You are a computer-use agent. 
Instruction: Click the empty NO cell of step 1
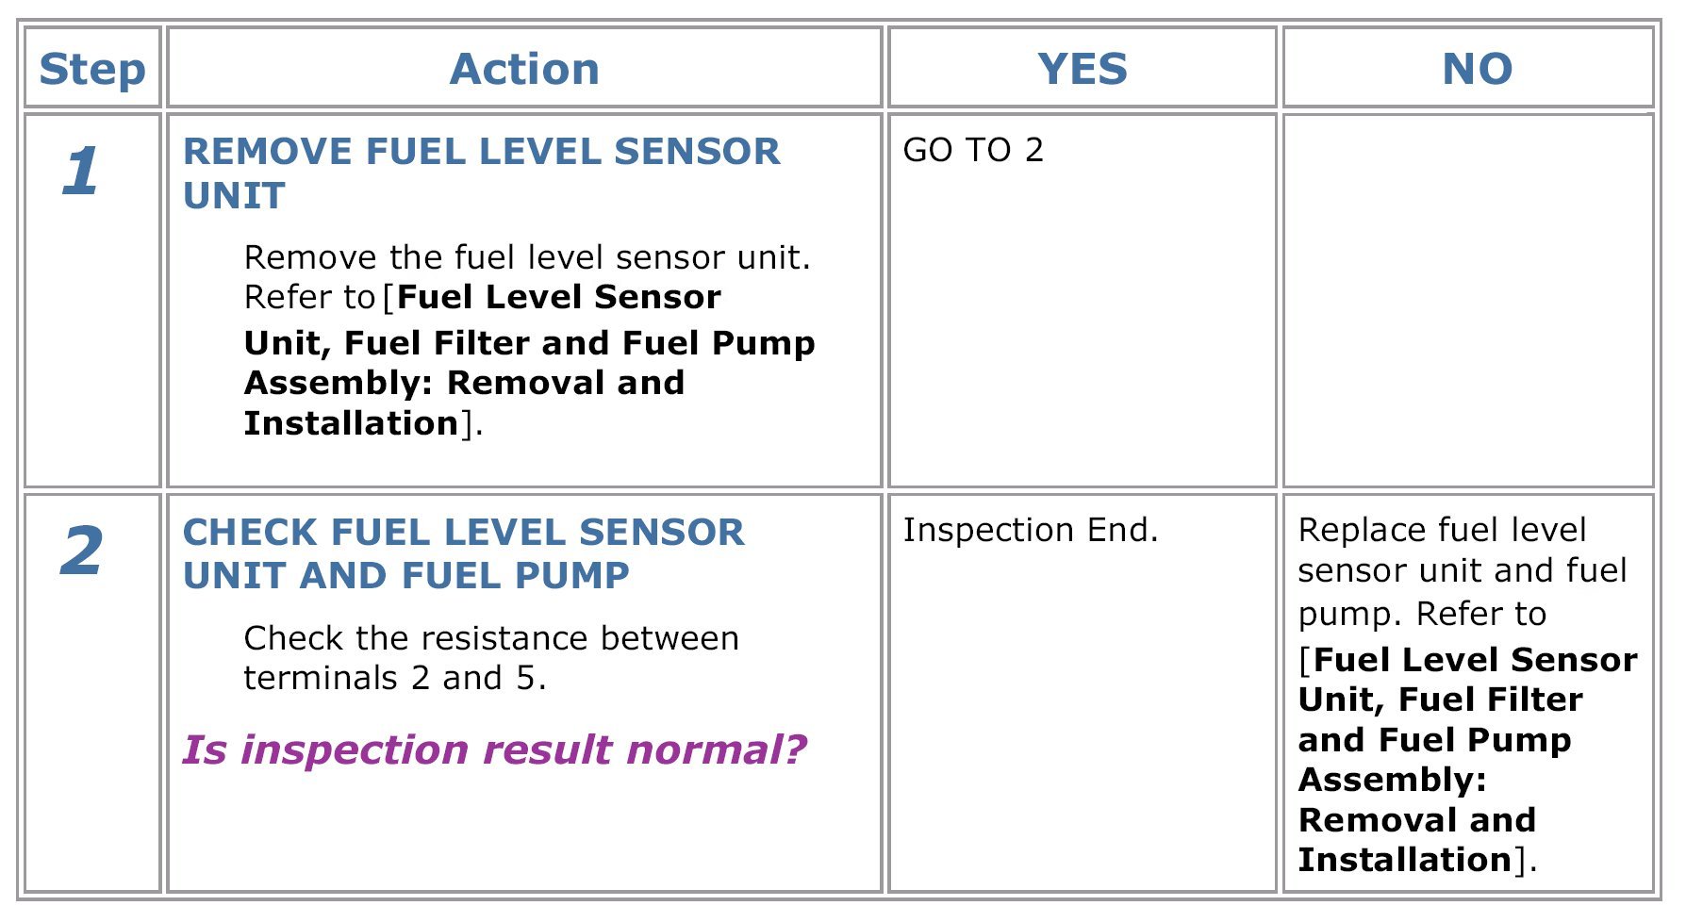(x=1467, y=300)
